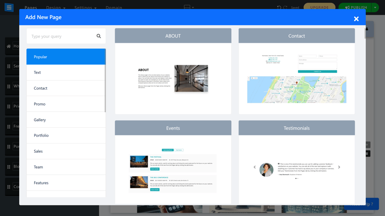
Task: Select the Portfolio category
Action: pos(66,135)
